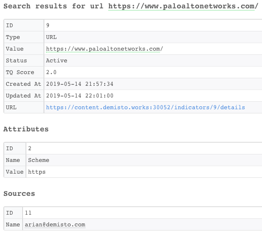The width and height of the screenshot is (262, 236).
Task: Open the content.demisto.works indicator details link
Action: pyautogui.click(x=145, y=108)
